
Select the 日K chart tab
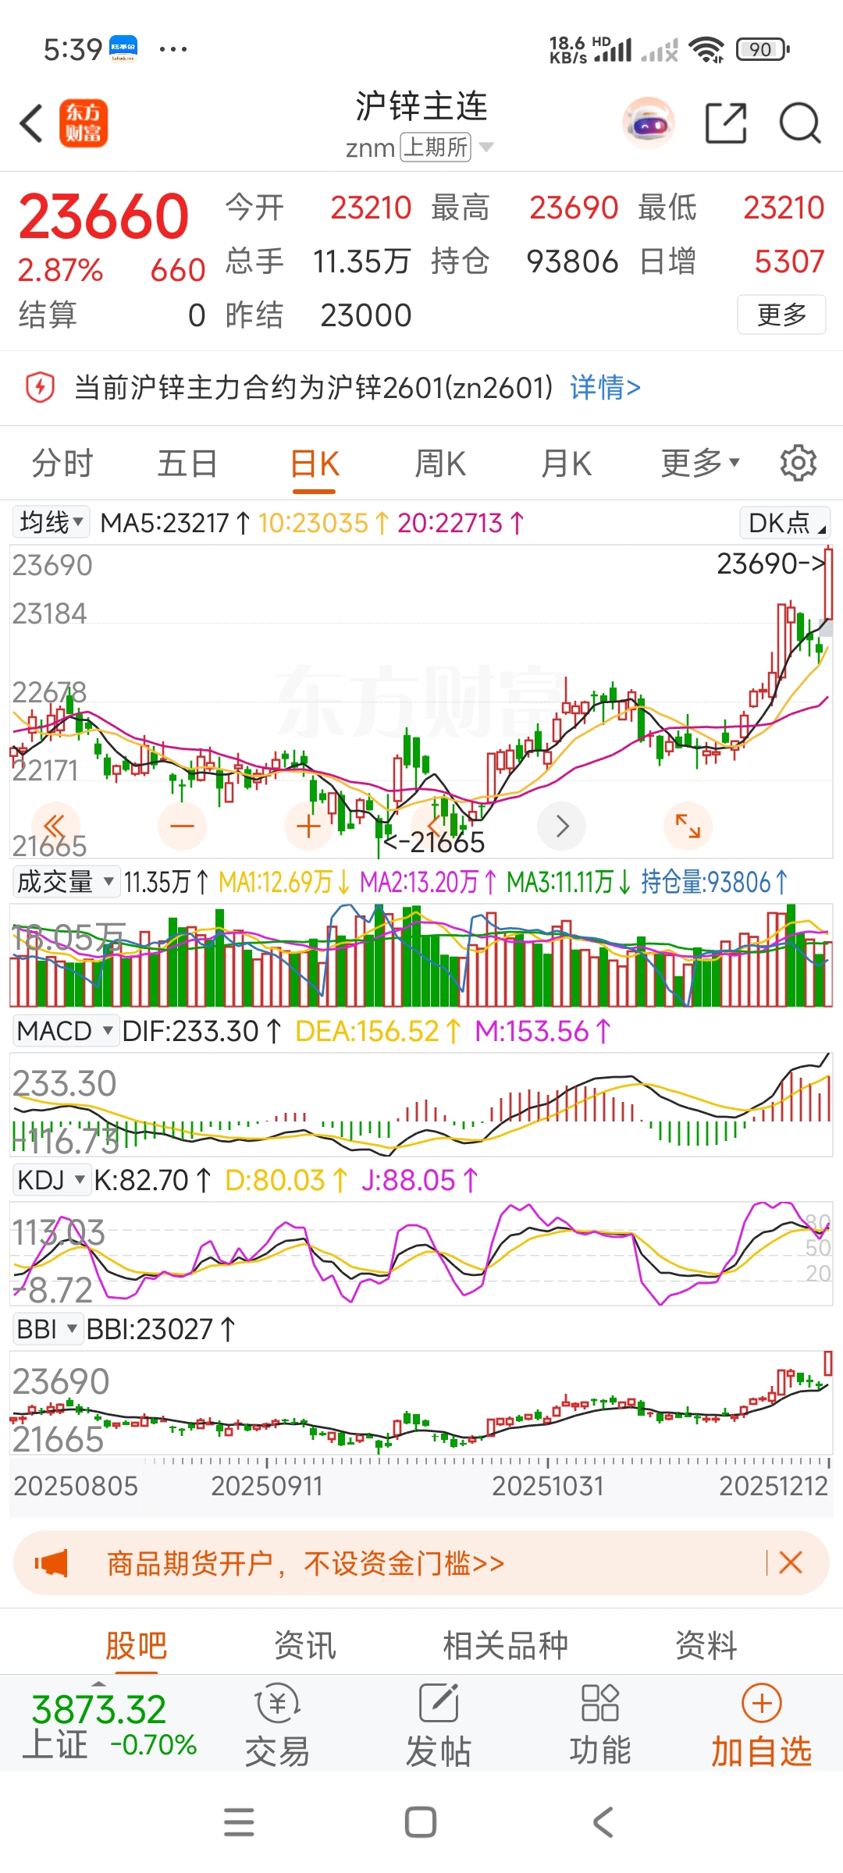pyautogui.click(x=315, y=463)
